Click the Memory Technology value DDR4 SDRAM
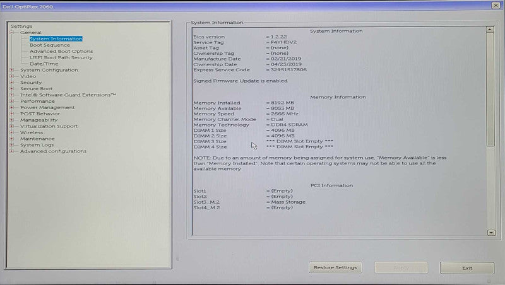Screen dimensions: 505x285 point(289,125)
